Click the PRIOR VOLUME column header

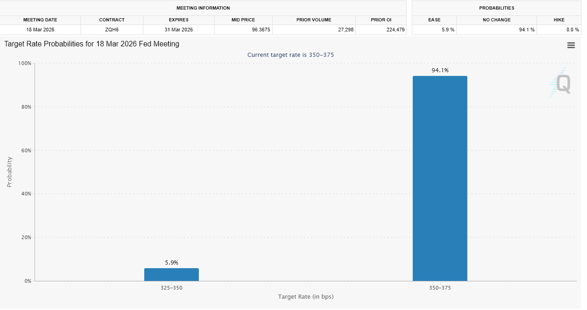click(x=314, y=20)
